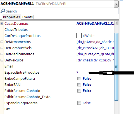Click the vertical scrollbar thumb
This screenshot has height=127, width=136.
pos(116,67)
